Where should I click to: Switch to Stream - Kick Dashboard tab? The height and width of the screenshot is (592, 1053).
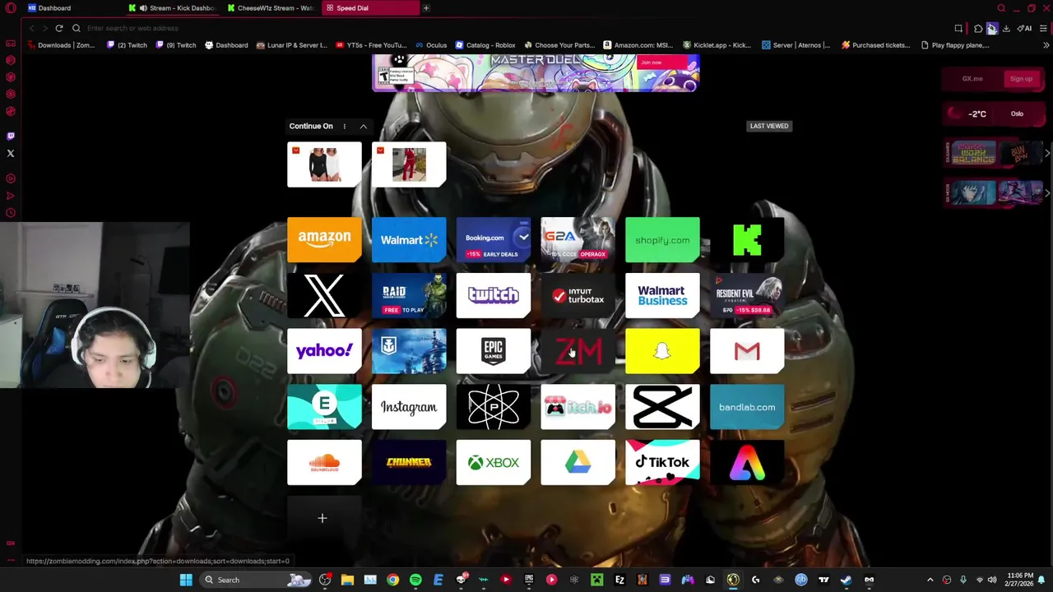[x=173, y=8]
